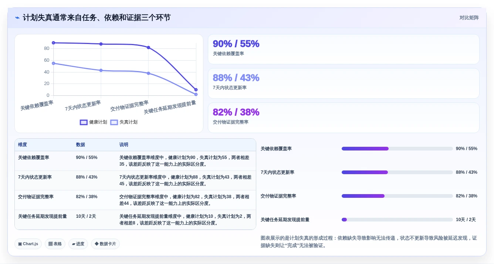
Task: Click healthy-plan data point at 关键依赖覆盖率
Action: 53,43
